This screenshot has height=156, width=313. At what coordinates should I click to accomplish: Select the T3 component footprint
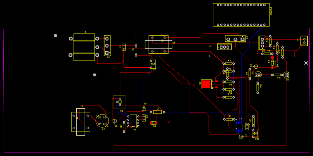coord(80,122)
